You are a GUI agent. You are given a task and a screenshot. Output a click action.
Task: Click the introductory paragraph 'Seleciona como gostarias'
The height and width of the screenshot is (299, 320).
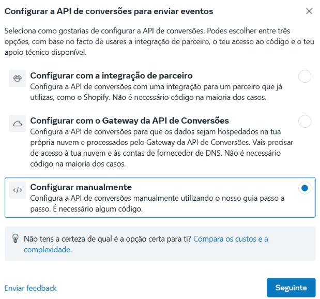tap(155, 41)
